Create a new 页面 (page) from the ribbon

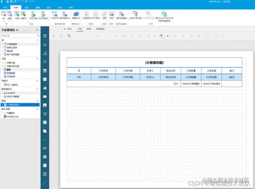17,15
